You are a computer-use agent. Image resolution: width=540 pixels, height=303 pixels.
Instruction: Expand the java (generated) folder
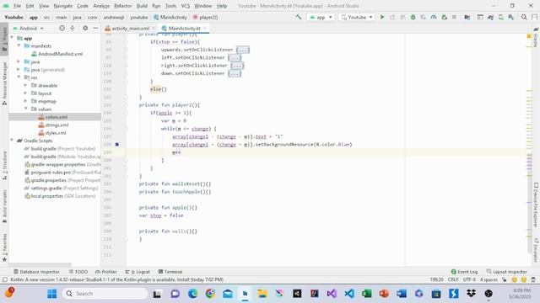pyautogui.click(x=19, y=69)
